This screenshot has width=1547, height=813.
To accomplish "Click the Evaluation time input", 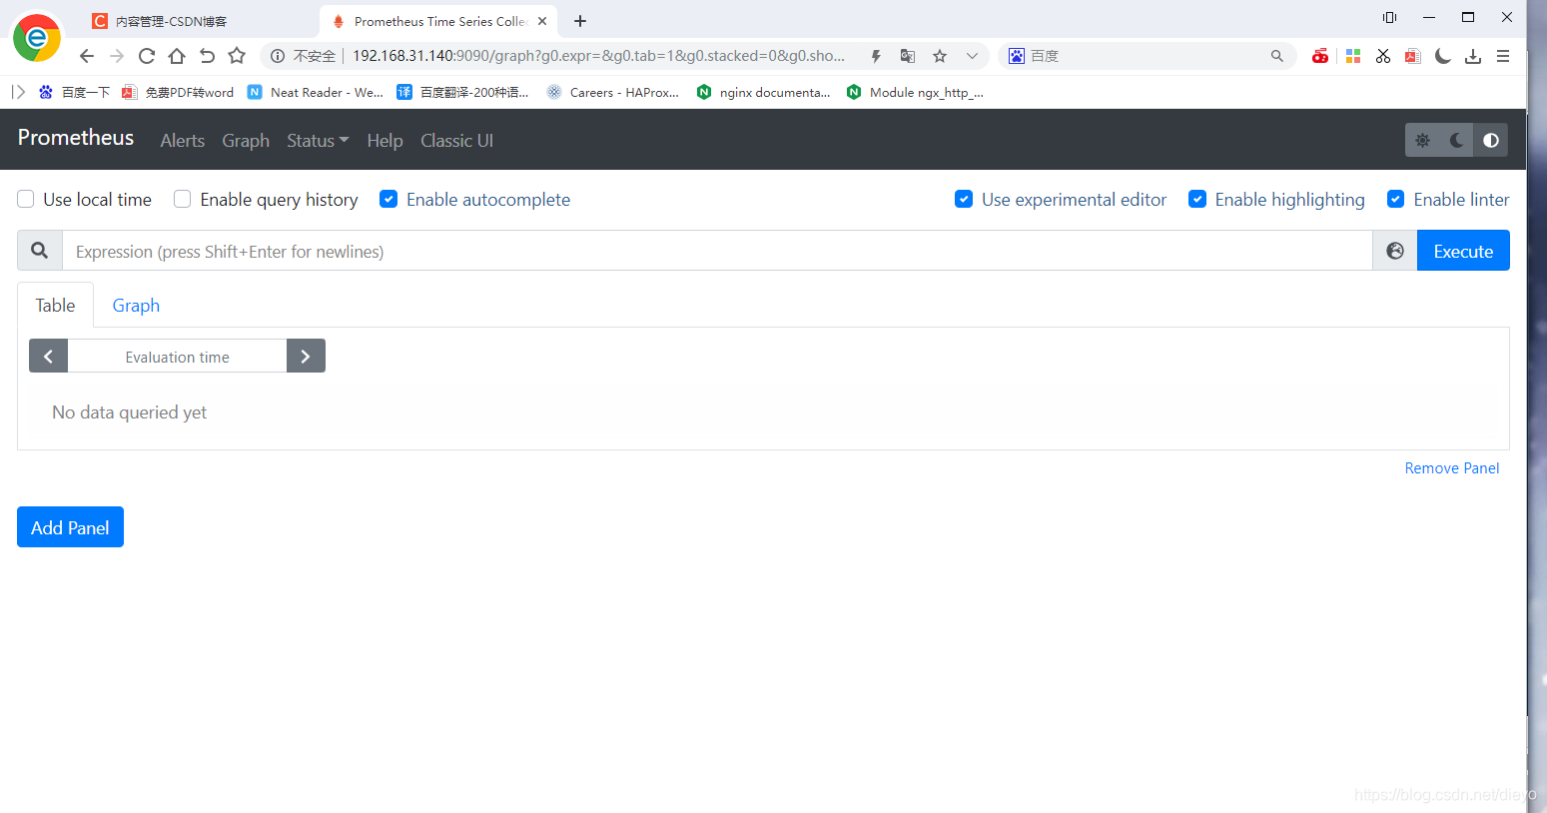I will point(177,356).
